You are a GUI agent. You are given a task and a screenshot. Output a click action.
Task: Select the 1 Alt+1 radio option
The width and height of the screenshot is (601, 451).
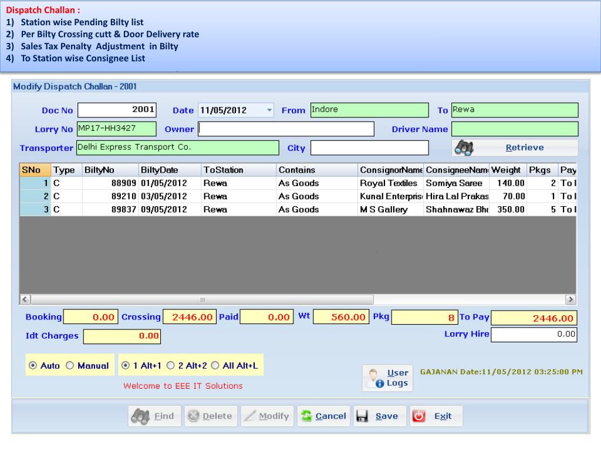pos(126,365)
